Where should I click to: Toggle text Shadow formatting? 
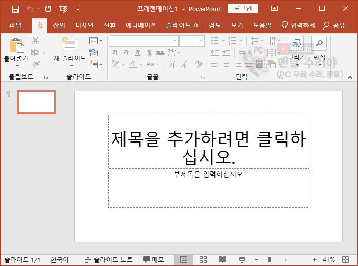(149, 53)
